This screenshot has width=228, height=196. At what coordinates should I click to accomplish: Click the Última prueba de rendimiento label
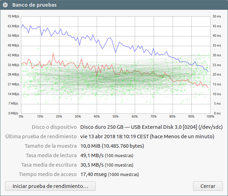(41, 136)
